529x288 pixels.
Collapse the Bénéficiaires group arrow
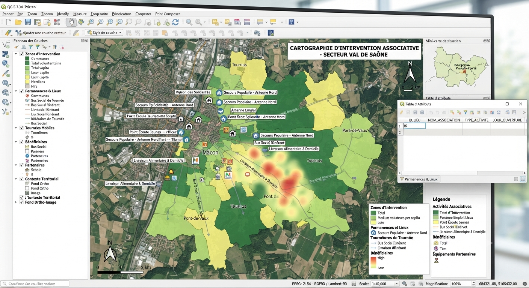[x=16, y=142]
